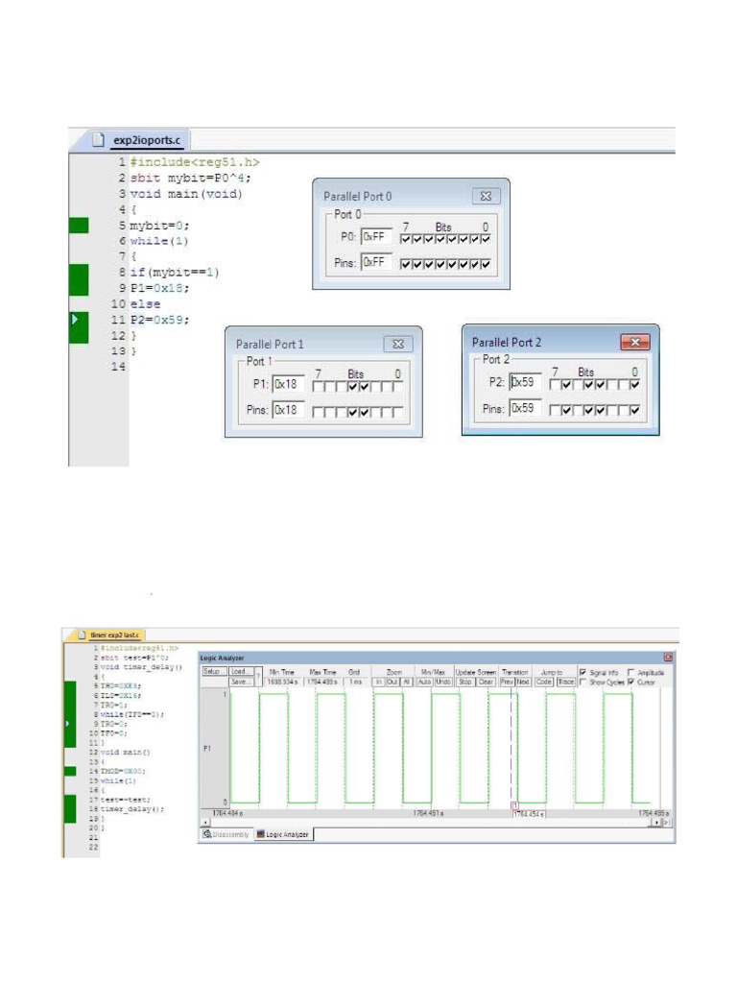The width and height of the screenshot is (737, 983).
Task: Close the Parallel Port 0 dialog
Action: click(486, 196)
